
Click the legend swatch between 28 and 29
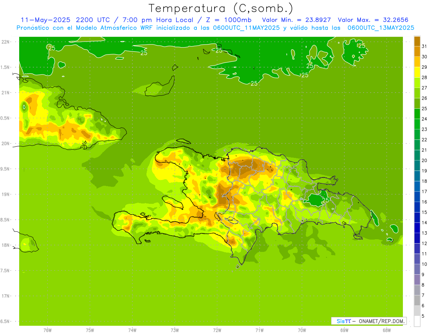[417, 72]
